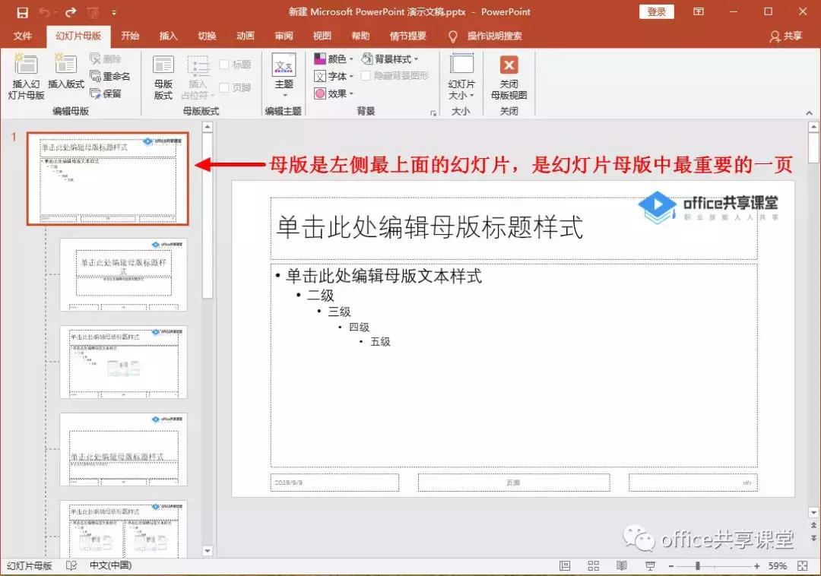Open Insert Placeholder (插入占位符) menu

click(x=198, y=77)
